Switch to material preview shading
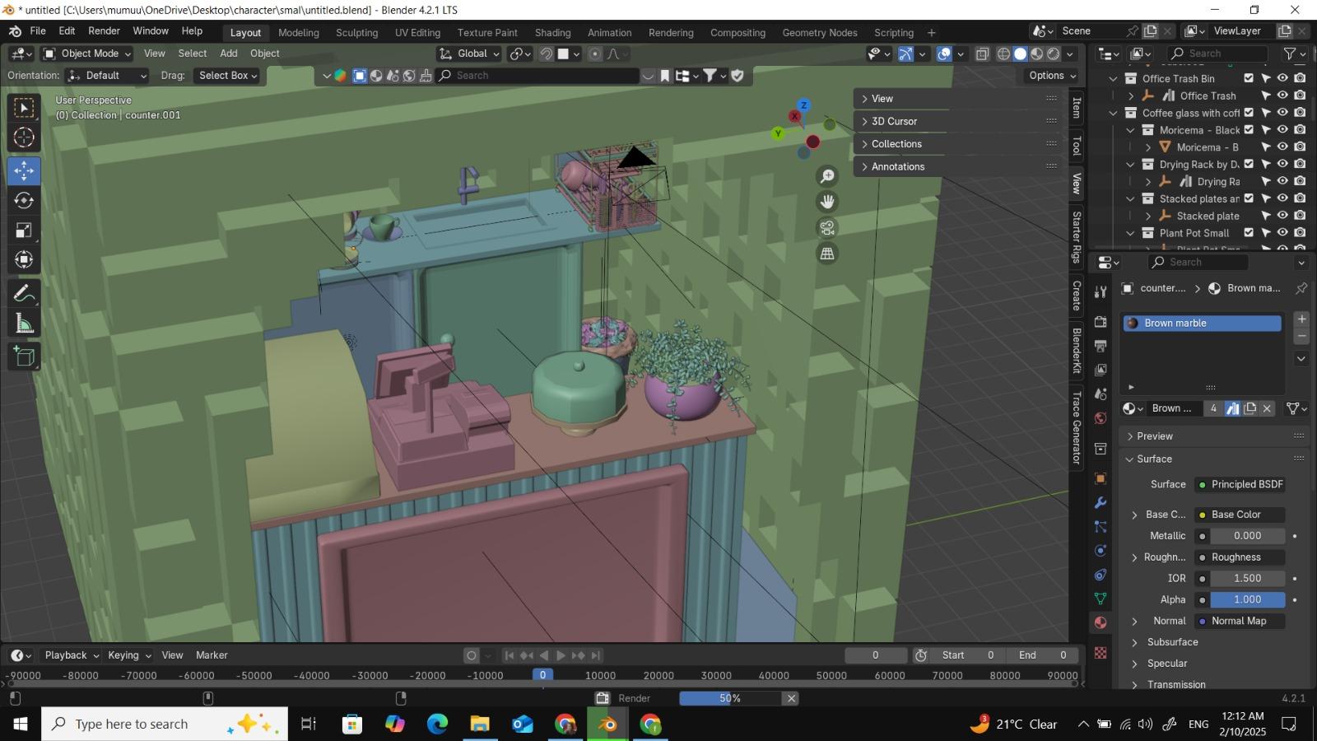The height and width of the screenshot is (741, 1317). [x=1036, y=54]
